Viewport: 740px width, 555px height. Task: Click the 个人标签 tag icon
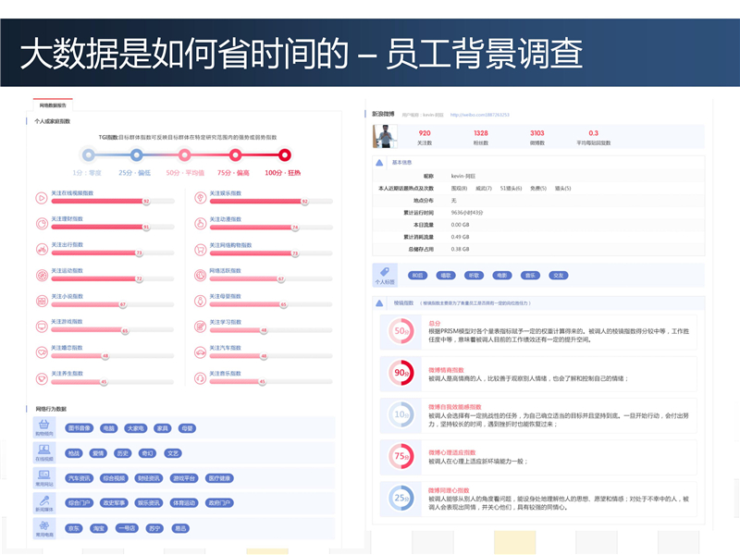384,276
